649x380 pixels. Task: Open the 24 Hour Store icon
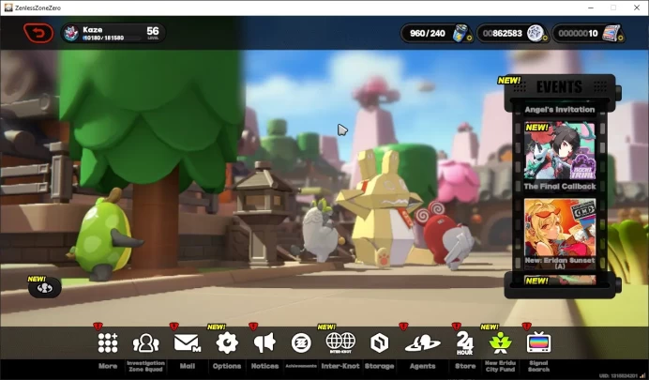pos(465,343)
